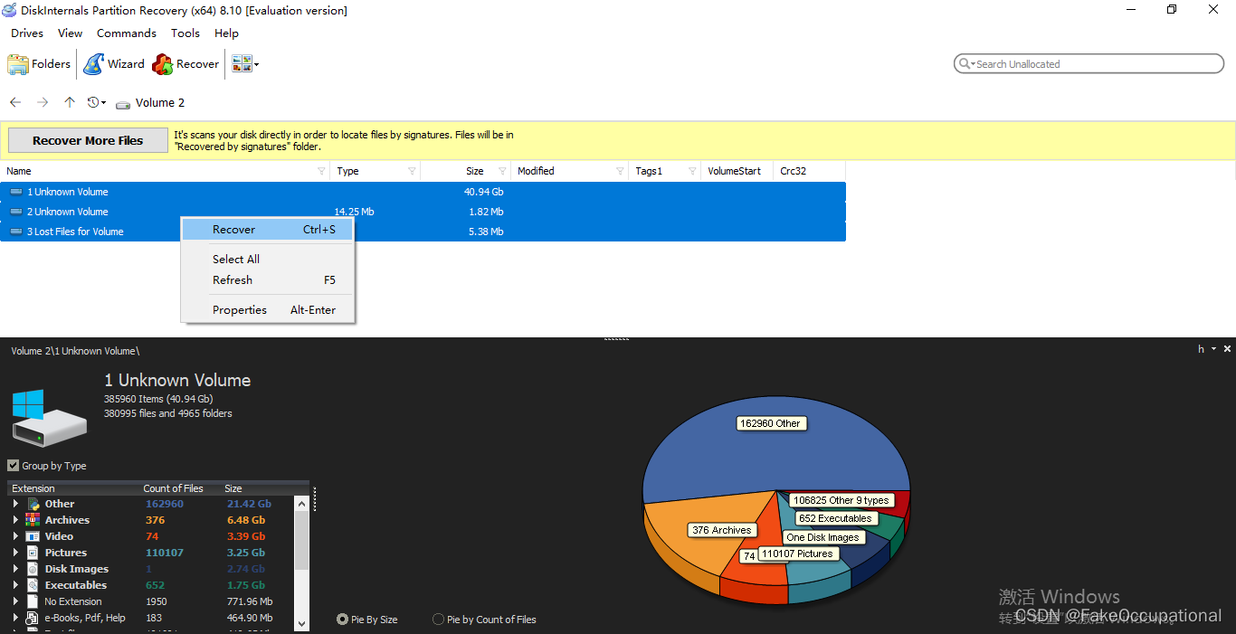This screenshot has width=1236, height=634.
Task: Click the search magnifier icon
Action: click(x=965, y=64)
